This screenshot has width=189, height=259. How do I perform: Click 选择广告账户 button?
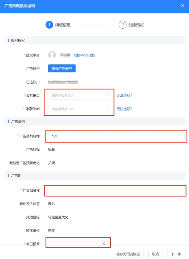tap(62, 69)
